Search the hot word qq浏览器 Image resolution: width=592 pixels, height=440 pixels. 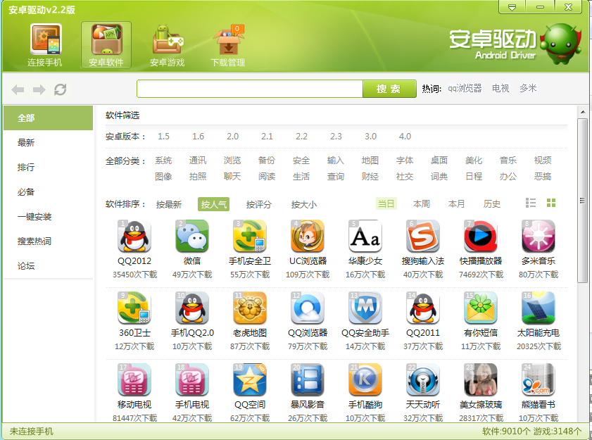pyautogui.click(x=465, y=89)
